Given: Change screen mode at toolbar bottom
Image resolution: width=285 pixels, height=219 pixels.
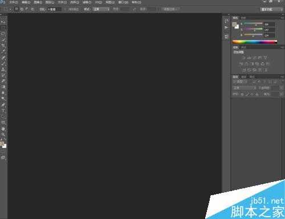Looking at the screenshot, I should click(x=3, y=158).
